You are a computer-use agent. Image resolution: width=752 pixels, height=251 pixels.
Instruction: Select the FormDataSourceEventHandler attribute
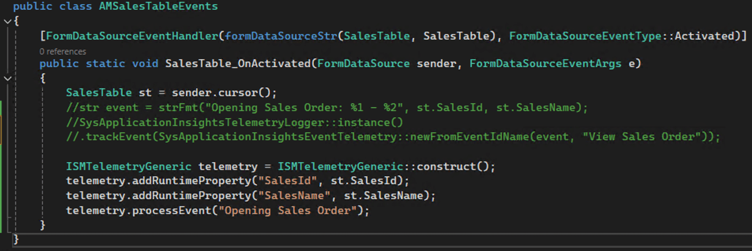(132, 36)
